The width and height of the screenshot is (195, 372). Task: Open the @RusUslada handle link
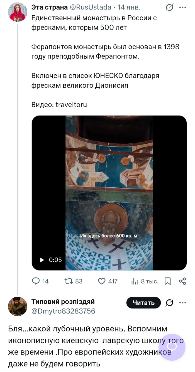pos(91,8)
